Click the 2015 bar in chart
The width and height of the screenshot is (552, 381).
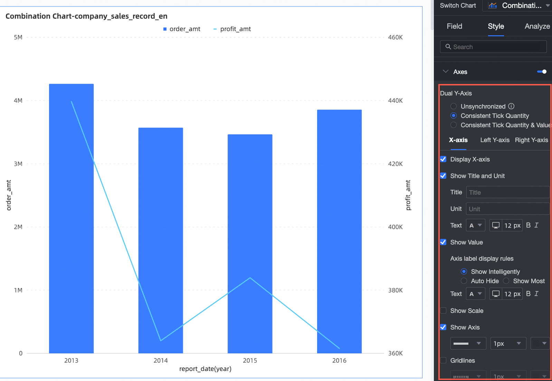point(250,244)
